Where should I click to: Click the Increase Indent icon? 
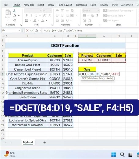click(62, 20)
